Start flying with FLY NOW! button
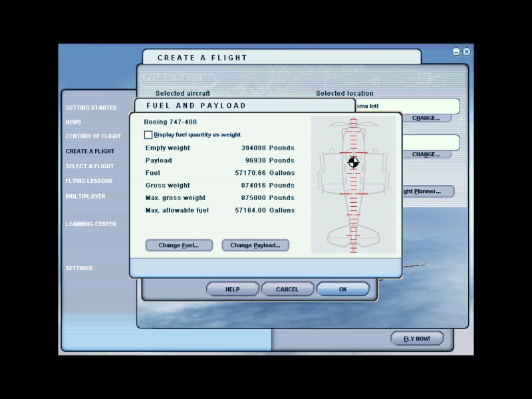Viewport: 532px width, 399px height. [417, 338]
